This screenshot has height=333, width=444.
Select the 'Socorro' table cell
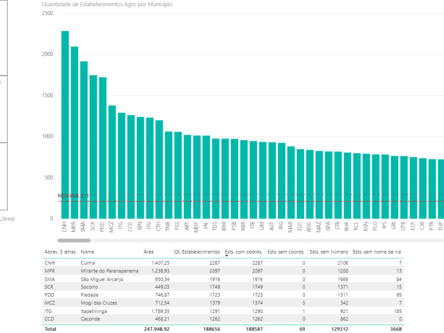pyautogui.click(x=89, y=287)
